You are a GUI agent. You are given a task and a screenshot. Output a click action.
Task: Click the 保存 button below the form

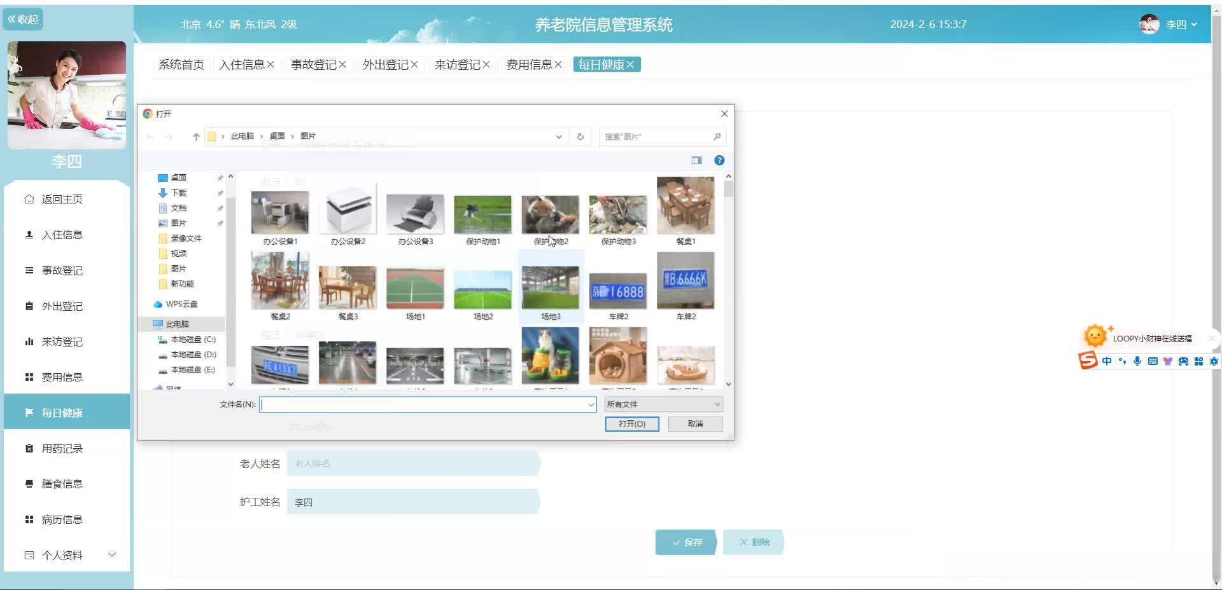pyautogui.click(x=685, y=542)
